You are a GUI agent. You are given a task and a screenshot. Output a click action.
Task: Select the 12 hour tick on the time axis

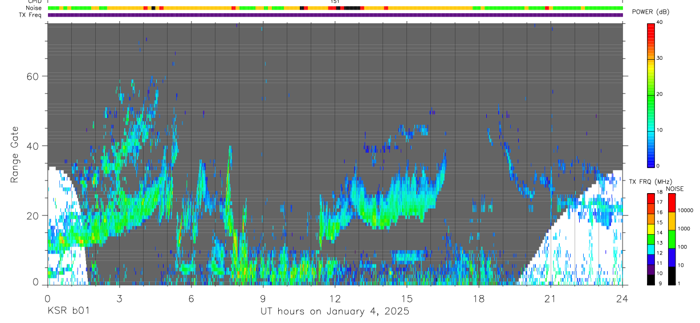[335, 298]
